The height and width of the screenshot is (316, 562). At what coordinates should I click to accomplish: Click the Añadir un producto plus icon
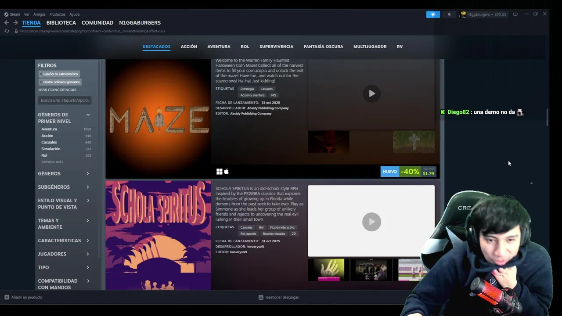coord(7,297)
